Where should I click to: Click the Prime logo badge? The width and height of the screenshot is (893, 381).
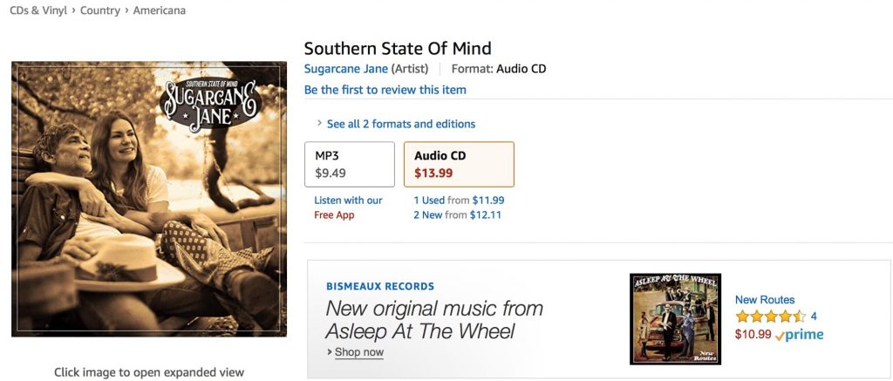[x=800, y=335]
